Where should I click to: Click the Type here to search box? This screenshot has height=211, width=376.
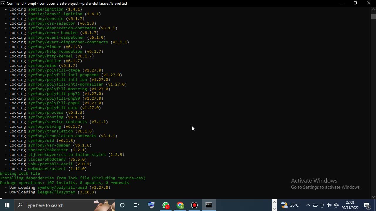(x=65, y=205)
